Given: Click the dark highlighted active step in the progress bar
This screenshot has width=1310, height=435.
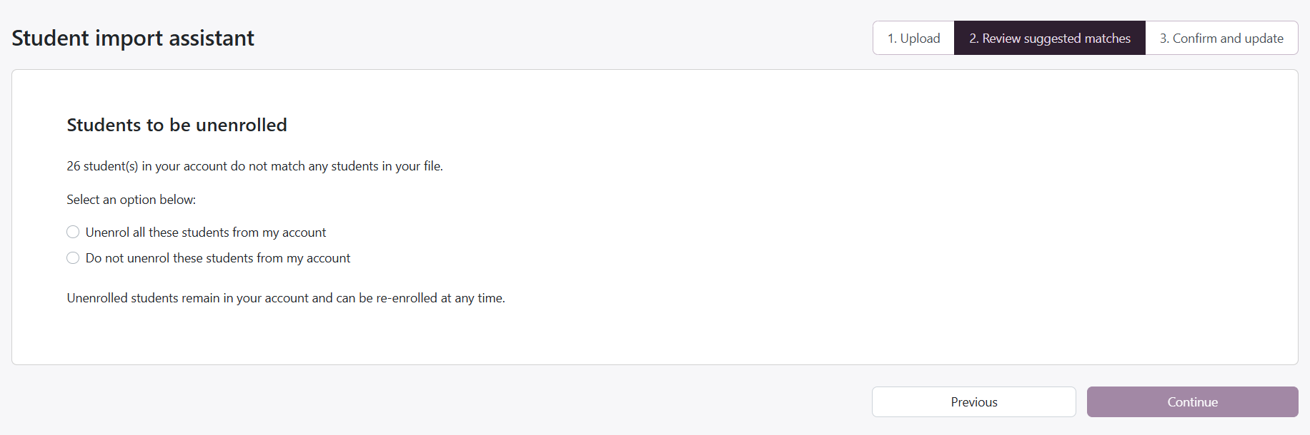Looking at the screenshot, I should click(x=1050, y=38).
